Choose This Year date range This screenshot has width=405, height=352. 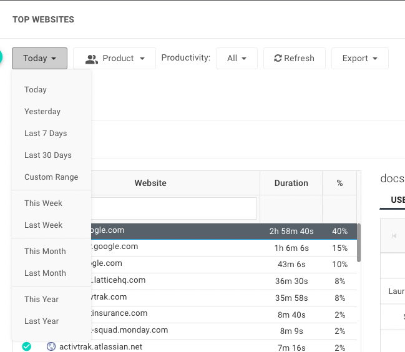click(41, 300)
